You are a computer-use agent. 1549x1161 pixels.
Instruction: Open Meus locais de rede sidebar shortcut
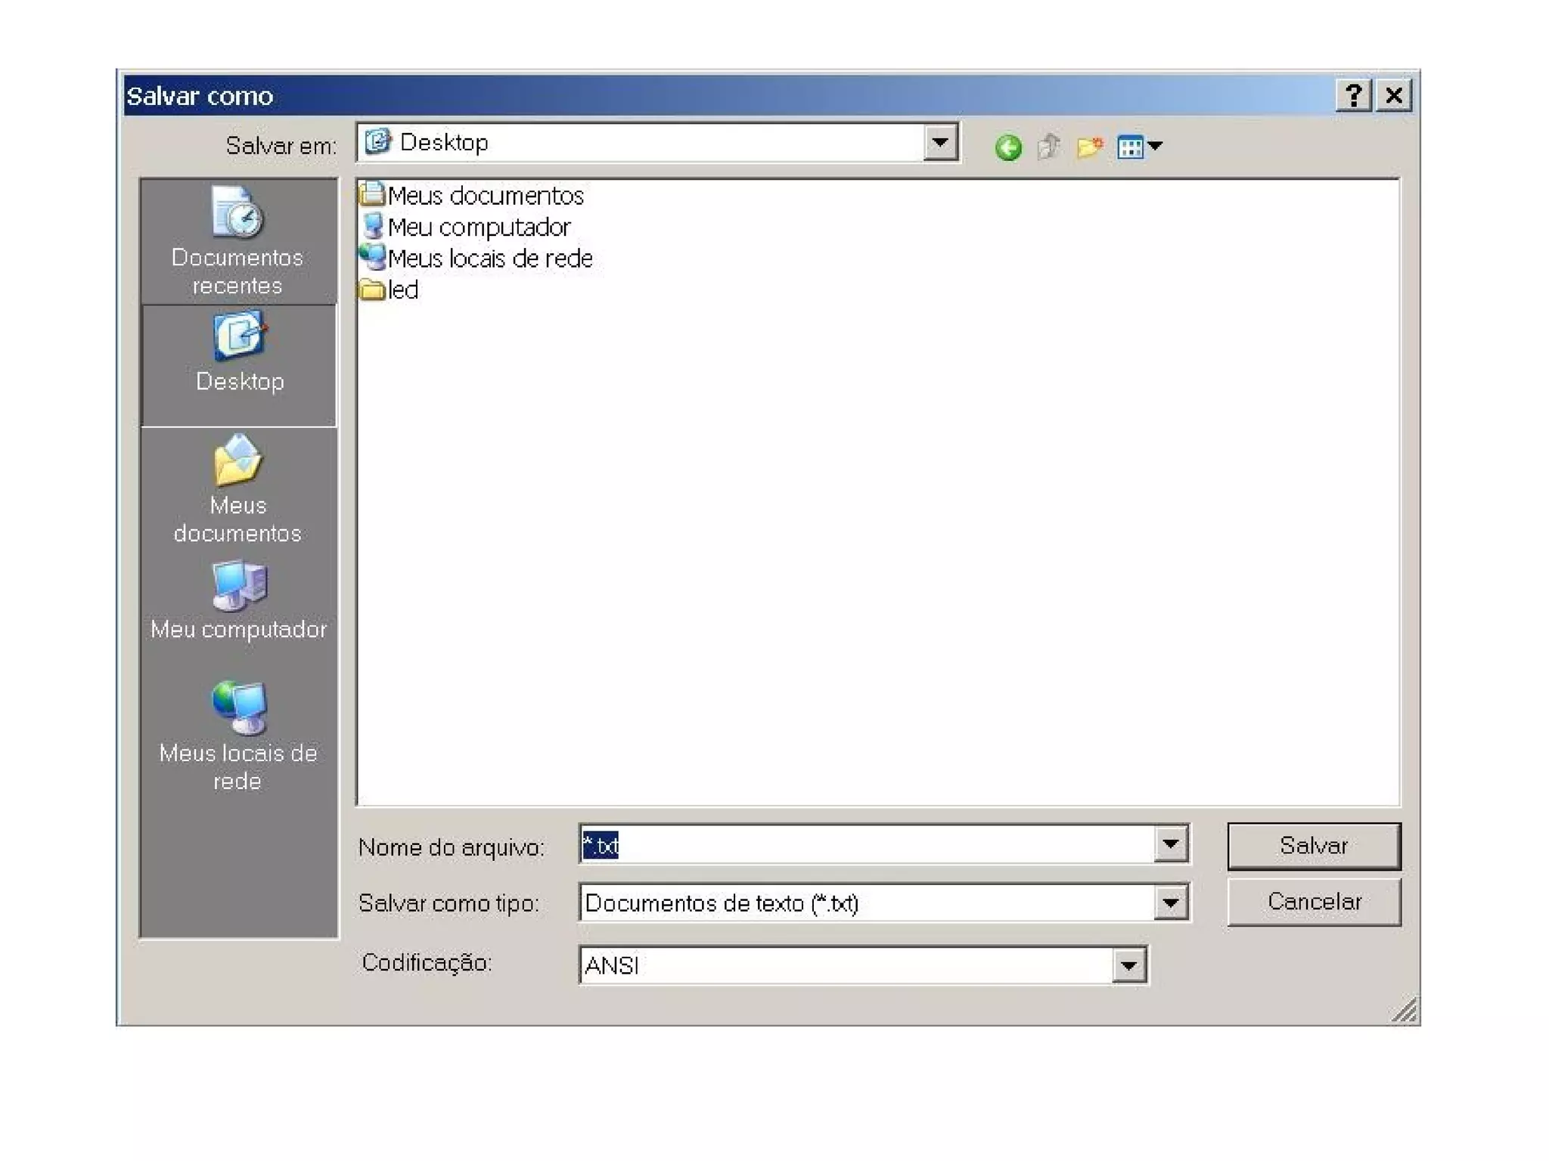point(237,735)
